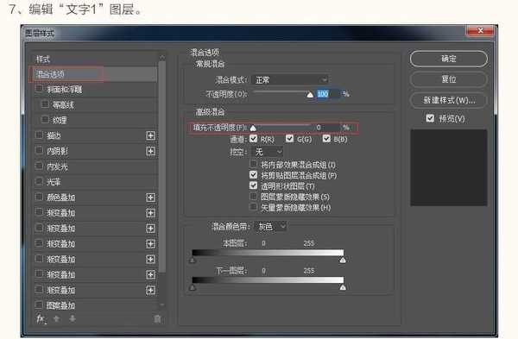Enable the 纹理 checkbox
Screen dimensions: 518x339
pyautogui.click(x=45, y=119)
